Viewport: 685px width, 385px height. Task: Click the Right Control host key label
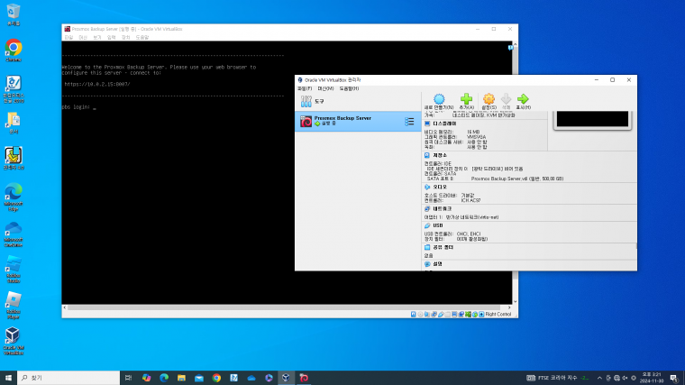click(x=498, y=314)
